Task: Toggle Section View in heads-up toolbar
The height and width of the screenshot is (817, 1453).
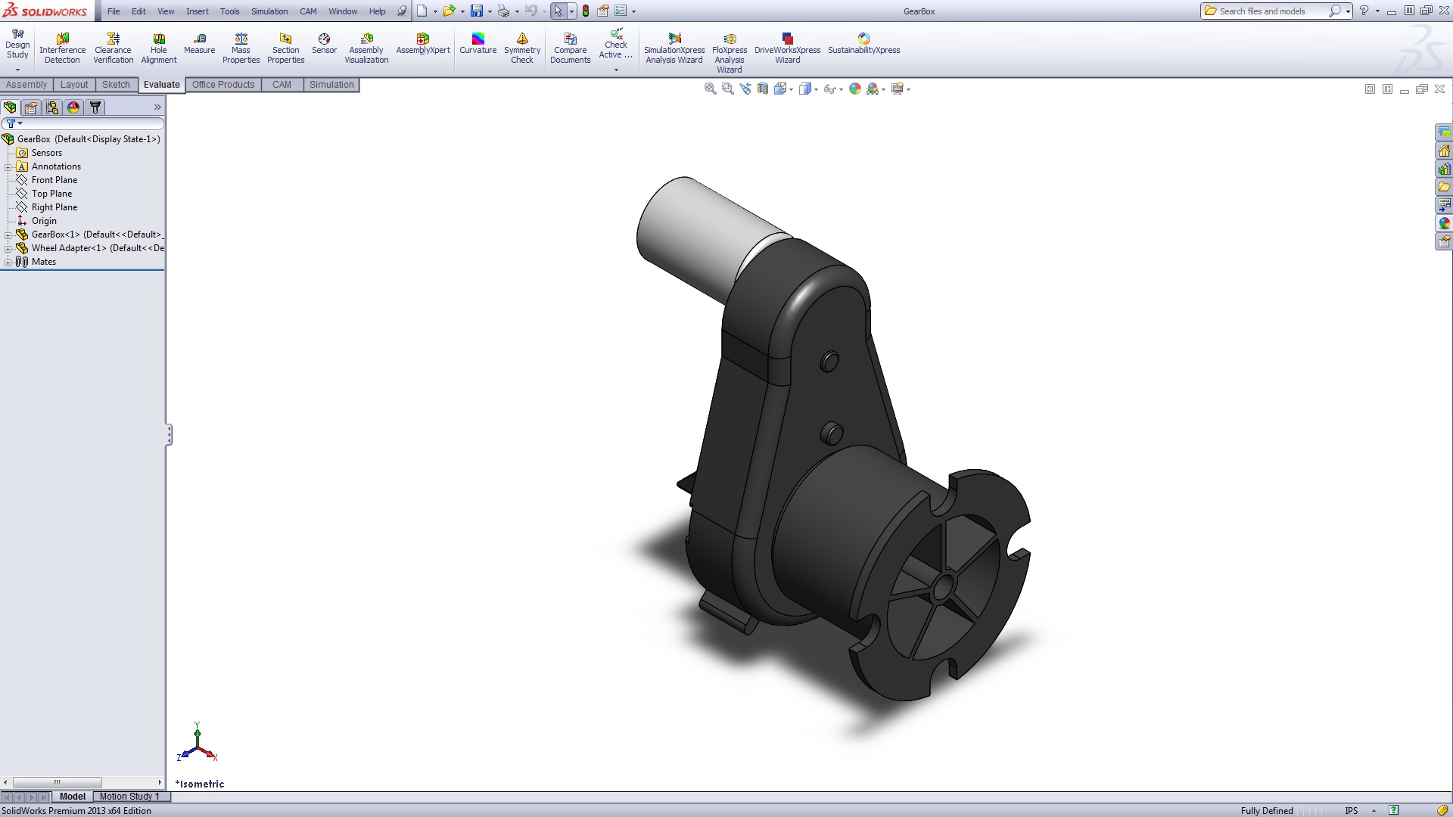Action: coord(763,89)
